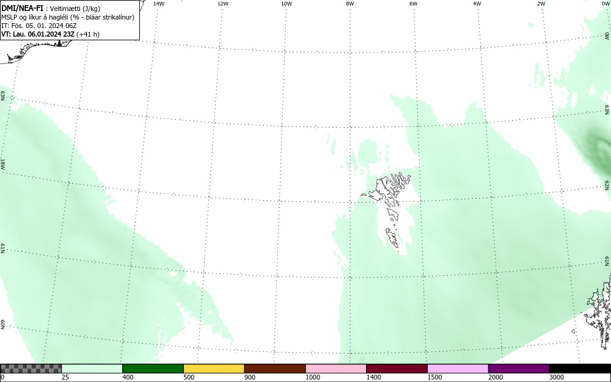Image resolution: width=611 pixels, height=382 pixels.
Task: Click the 2W longitude label
Action: [541, 4]
